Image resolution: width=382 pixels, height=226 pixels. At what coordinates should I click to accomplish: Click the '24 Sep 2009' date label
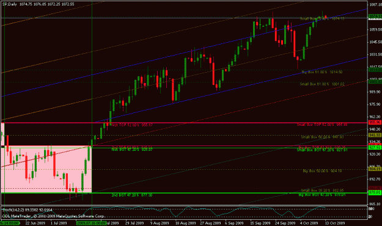(x=285, y=223)
